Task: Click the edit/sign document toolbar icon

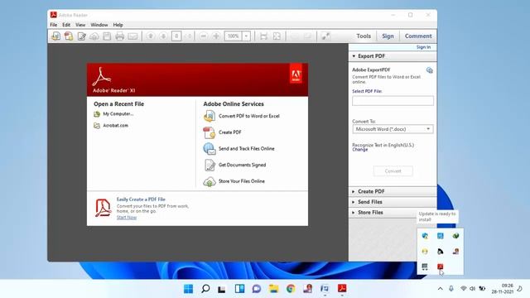Action: click(x=81, y=36)
